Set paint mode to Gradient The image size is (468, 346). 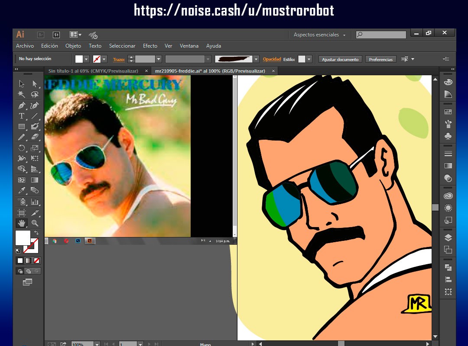click(28, 261)
